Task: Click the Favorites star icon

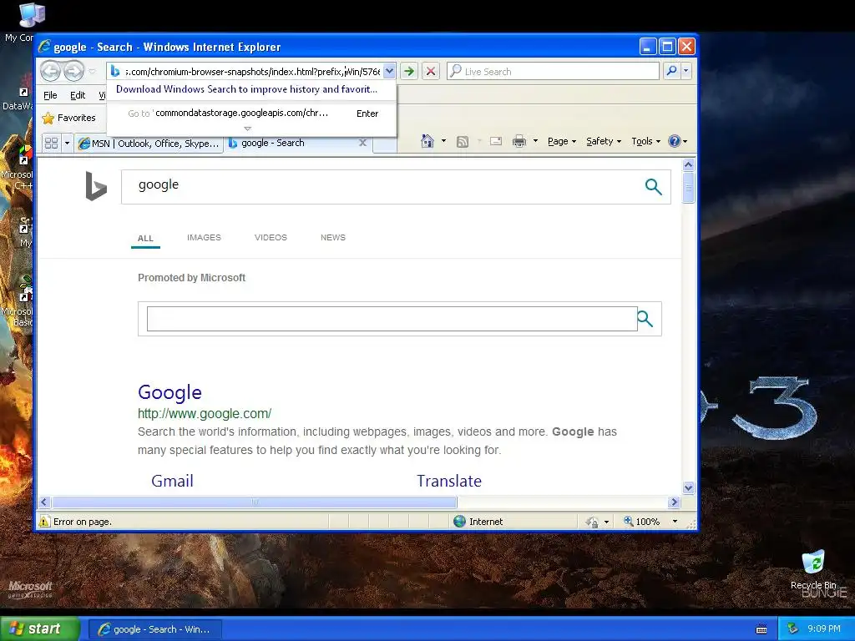Action: (x=48, y=118)
